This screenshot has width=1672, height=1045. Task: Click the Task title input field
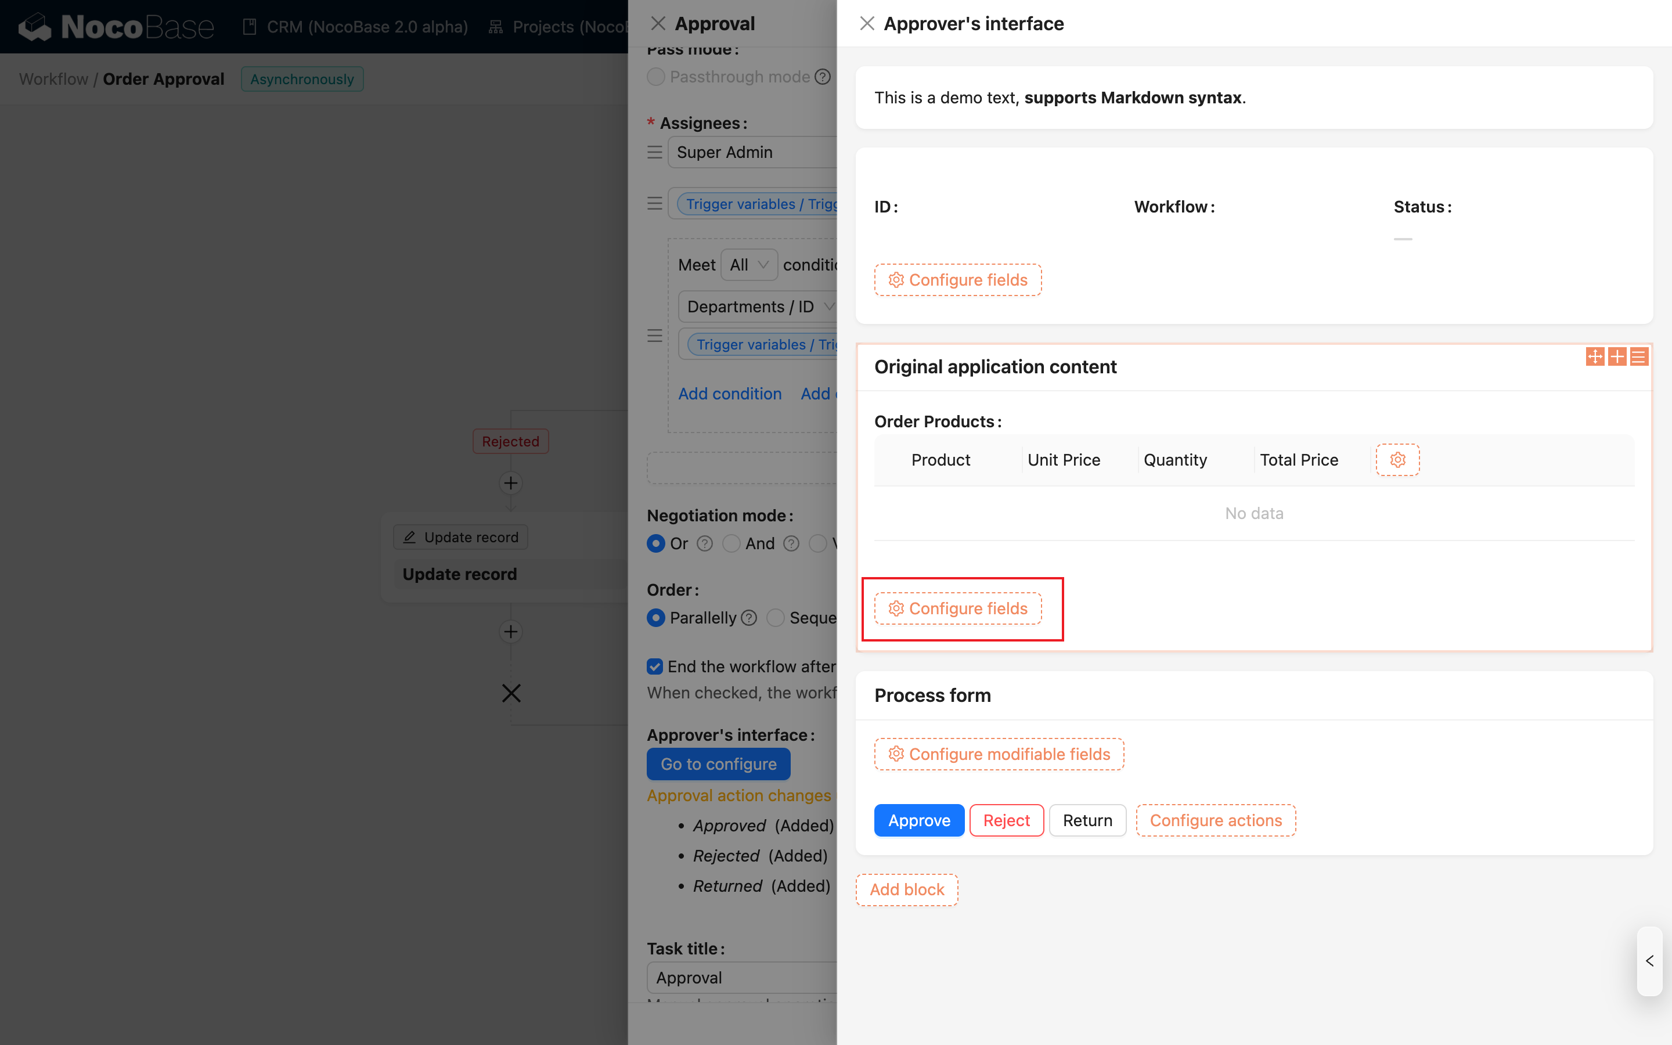click(743, 977)
